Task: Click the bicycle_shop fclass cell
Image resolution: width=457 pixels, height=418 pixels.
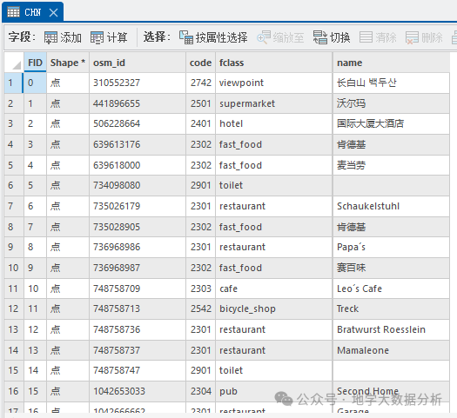Action: [x=273, y=309]
